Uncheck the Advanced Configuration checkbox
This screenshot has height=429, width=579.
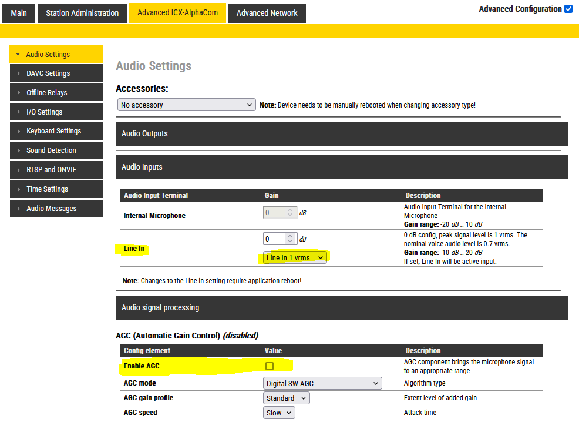[x=568, y=9]
